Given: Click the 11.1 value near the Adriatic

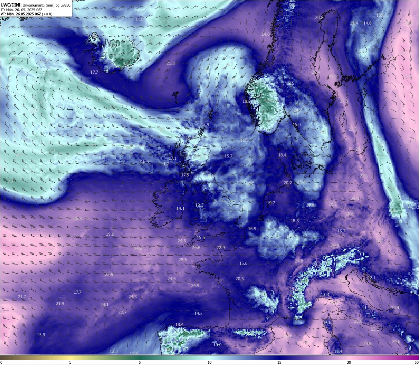Looking at the screenshot, I should (x=366, y=308).
